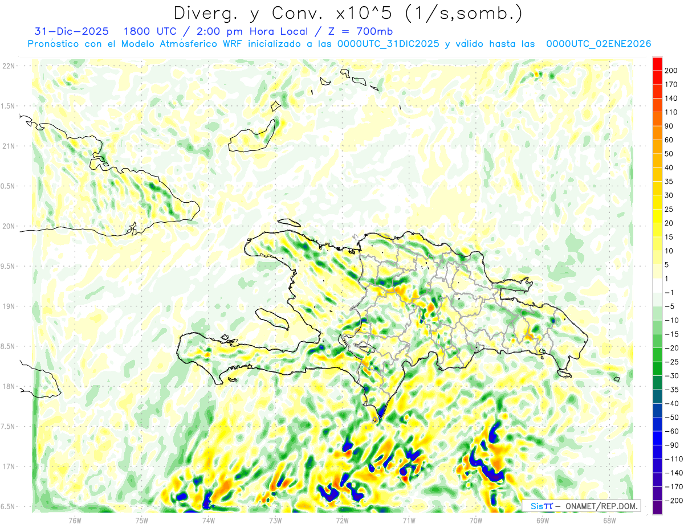684x528 pixels.
Task: Click the purple swatch below -200 on color scale
Action: point(658,507)
